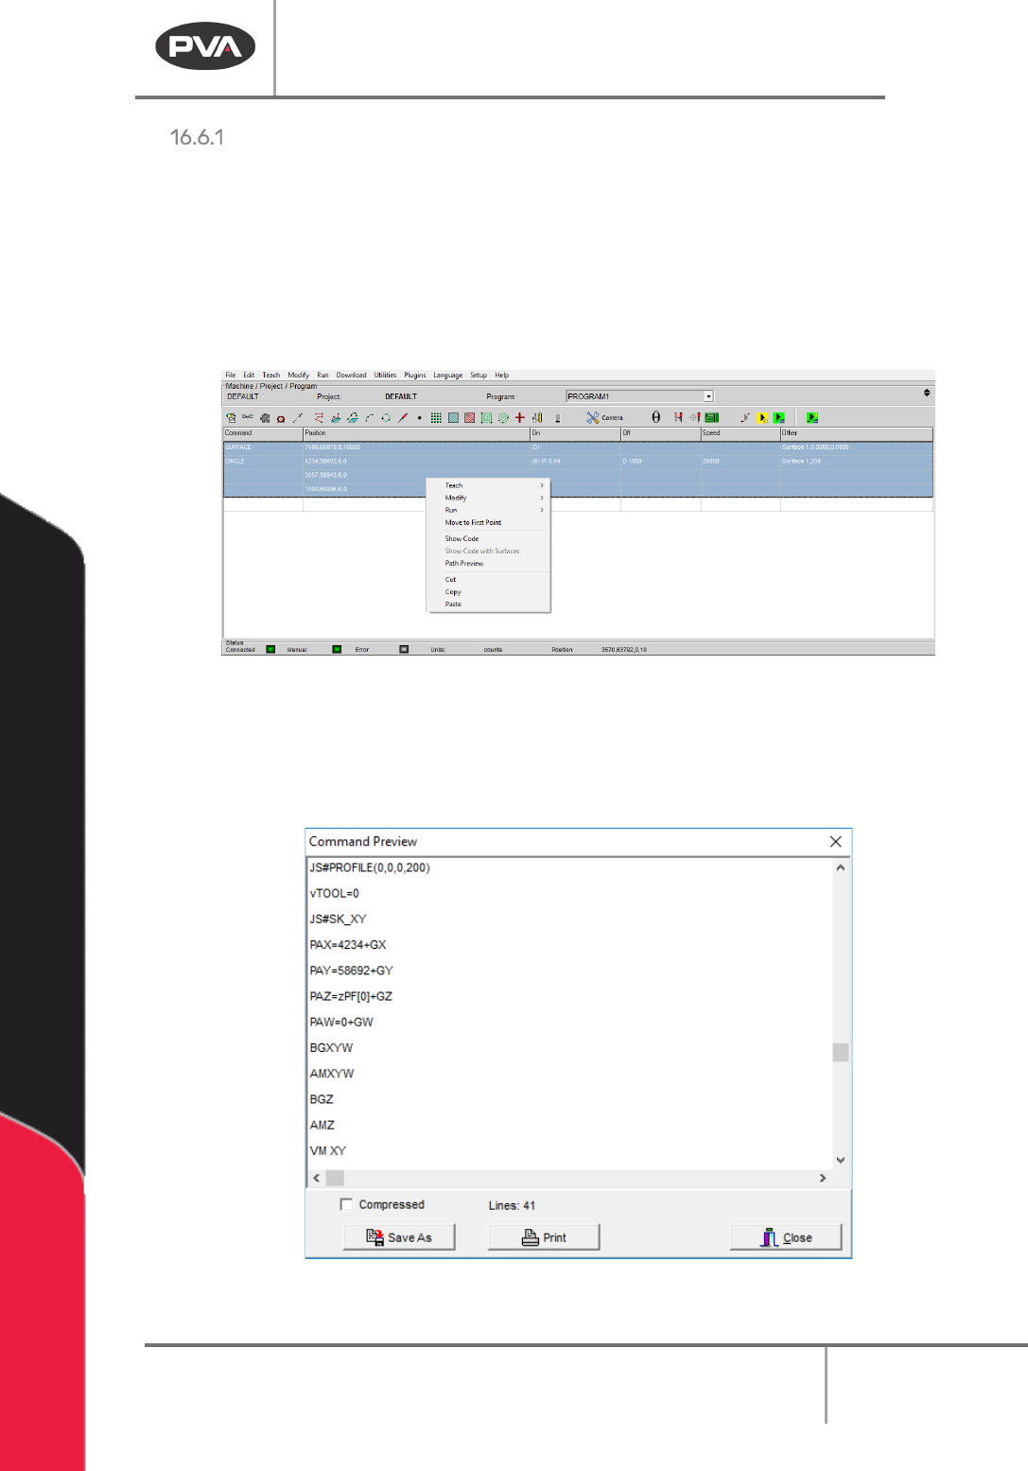Click the Close button in Command Preview
The image size is (1028, 1471).
[786, 1237]
